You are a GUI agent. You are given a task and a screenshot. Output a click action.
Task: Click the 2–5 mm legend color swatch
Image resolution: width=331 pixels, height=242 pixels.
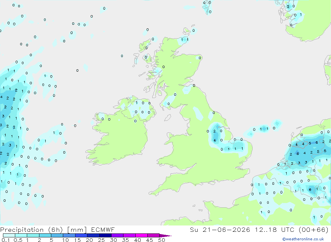(45, 235)
